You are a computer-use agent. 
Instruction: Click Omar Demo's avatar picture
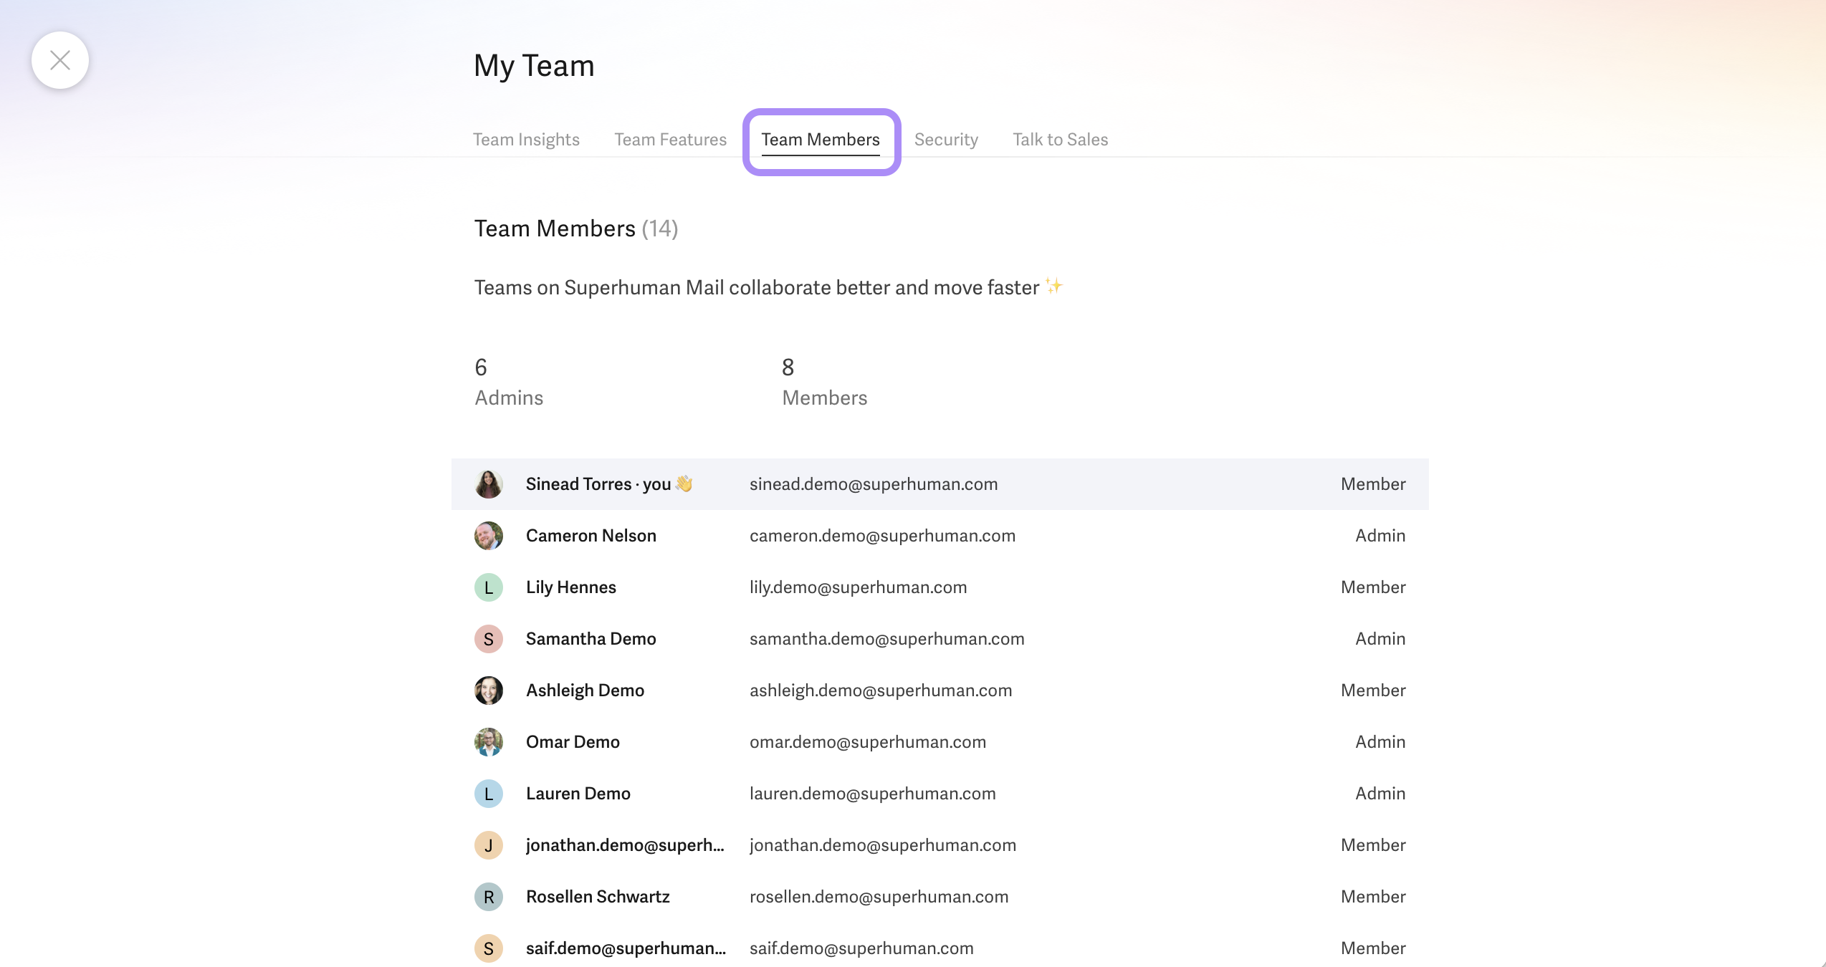click(x=489, y=742)
